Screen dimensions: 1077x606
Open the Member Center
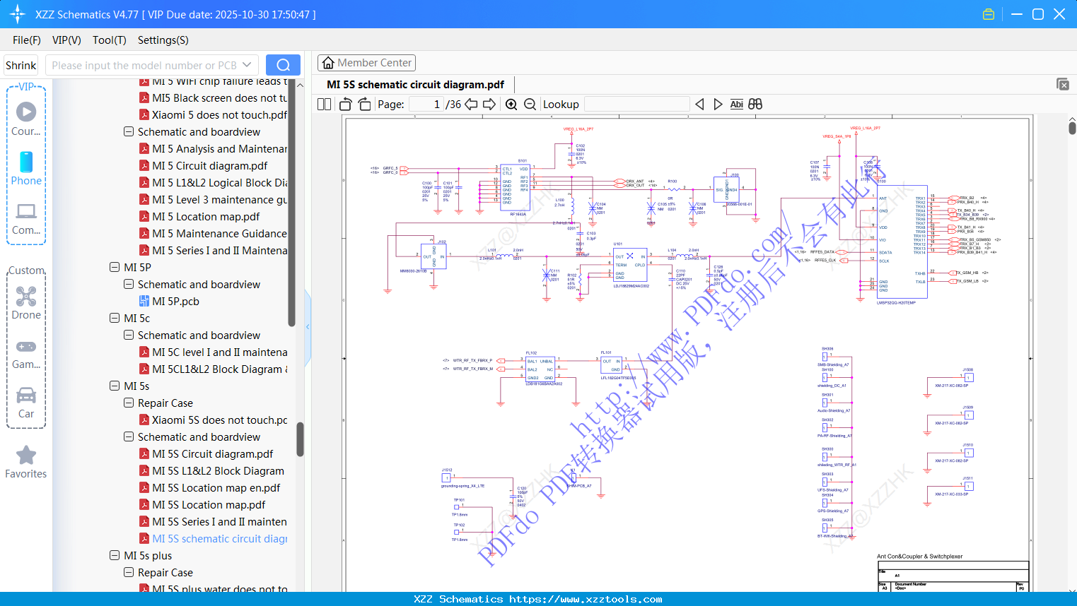tap(366, 62)
